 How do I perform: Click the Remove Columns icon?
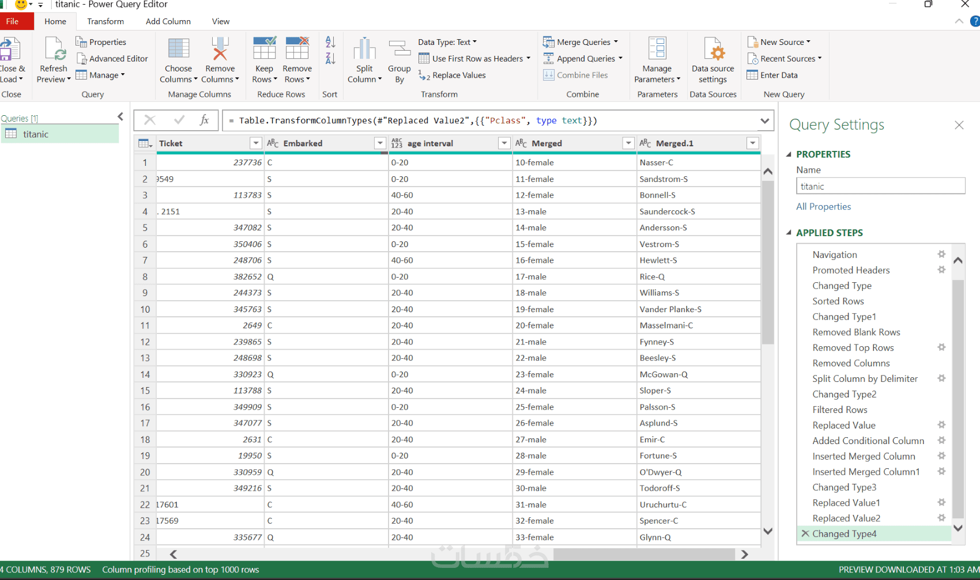220,50
